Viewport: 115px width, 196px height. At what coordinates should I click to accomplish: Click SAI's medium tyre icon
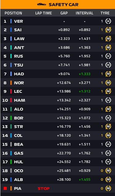[108, 30]
